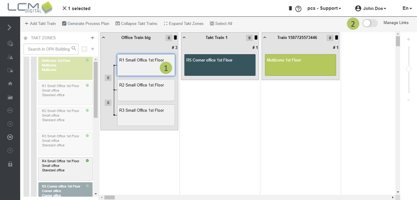Click the trash icon on Takt Train 1
417x200 pixels.
pos(256,38)
